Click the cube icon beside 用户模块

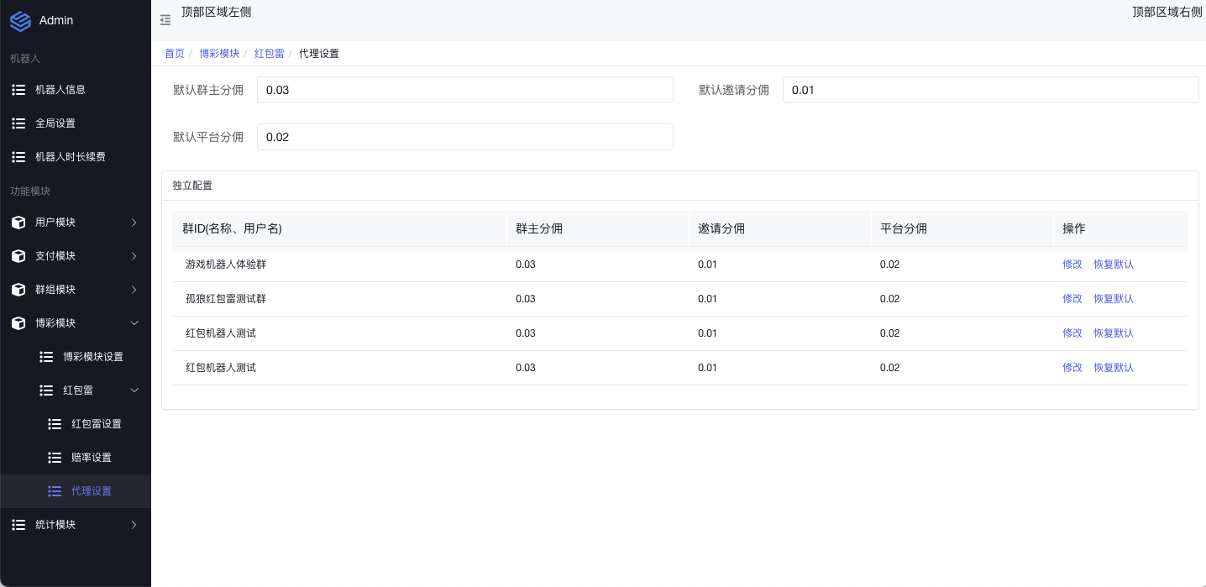point(18,223)
